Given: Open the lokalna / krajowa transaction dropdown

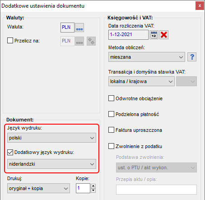Looking at the screenshot, I should click(141, 81).
